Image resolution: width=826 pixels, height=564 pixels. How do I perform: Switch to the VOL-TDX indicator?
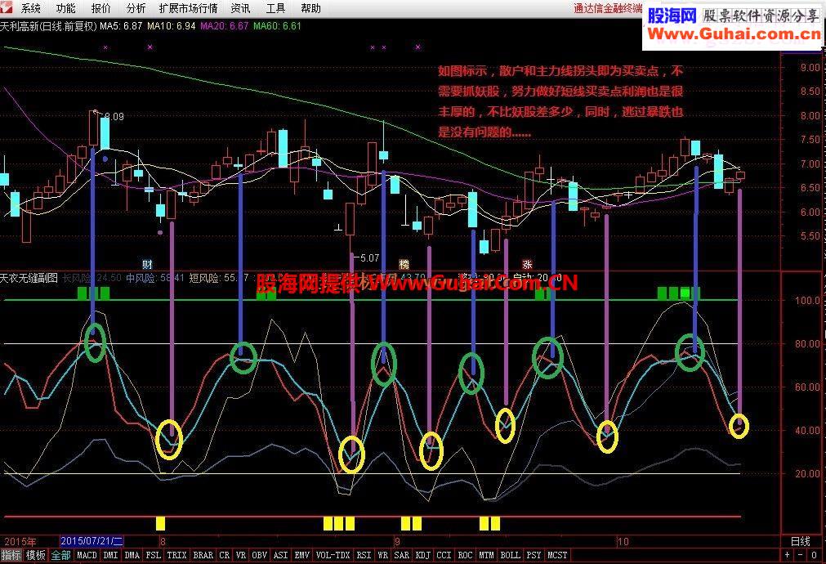[x=333, y=555]
